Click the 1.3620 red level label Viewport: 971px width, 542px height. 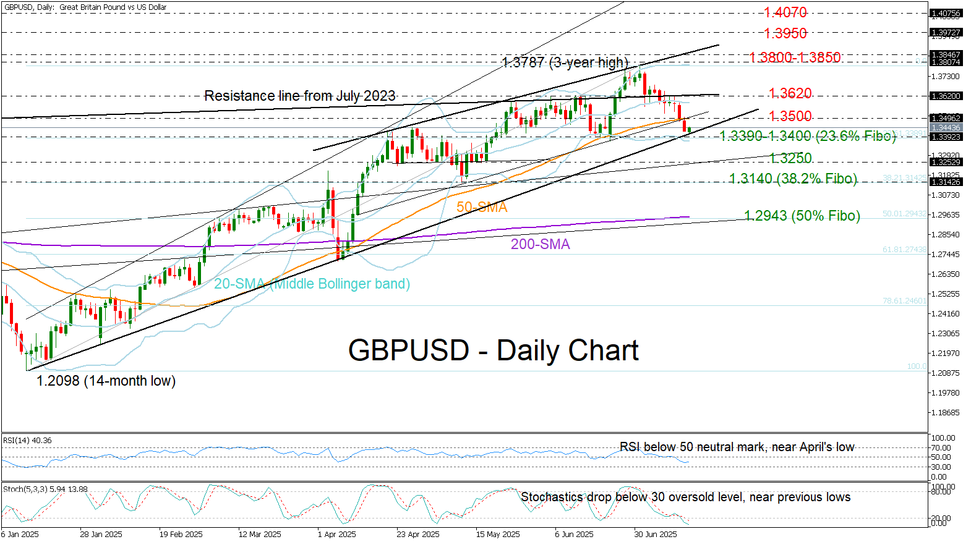[790, 93]
